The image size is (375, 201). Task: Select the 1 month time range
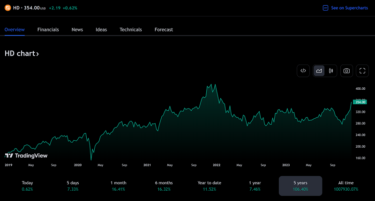pyautogui.click(x=118, y=186)
